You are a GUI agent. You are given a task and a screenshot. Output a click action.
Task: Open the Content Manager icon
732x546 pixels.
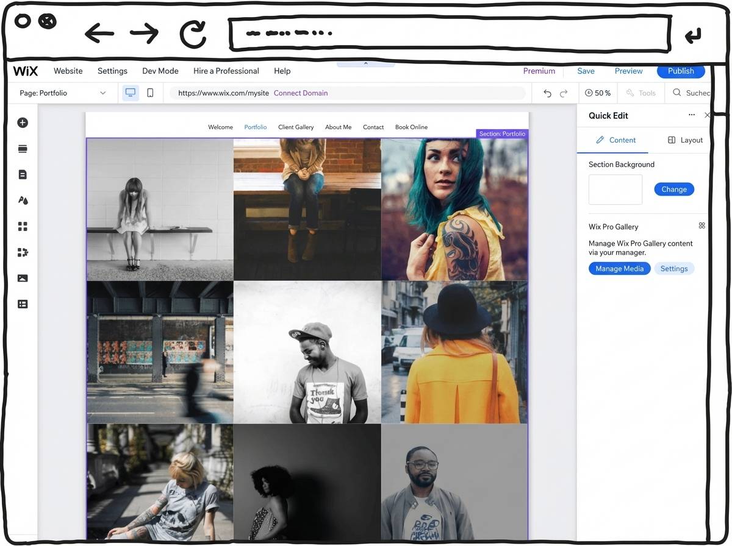click(x=22, y=303)
